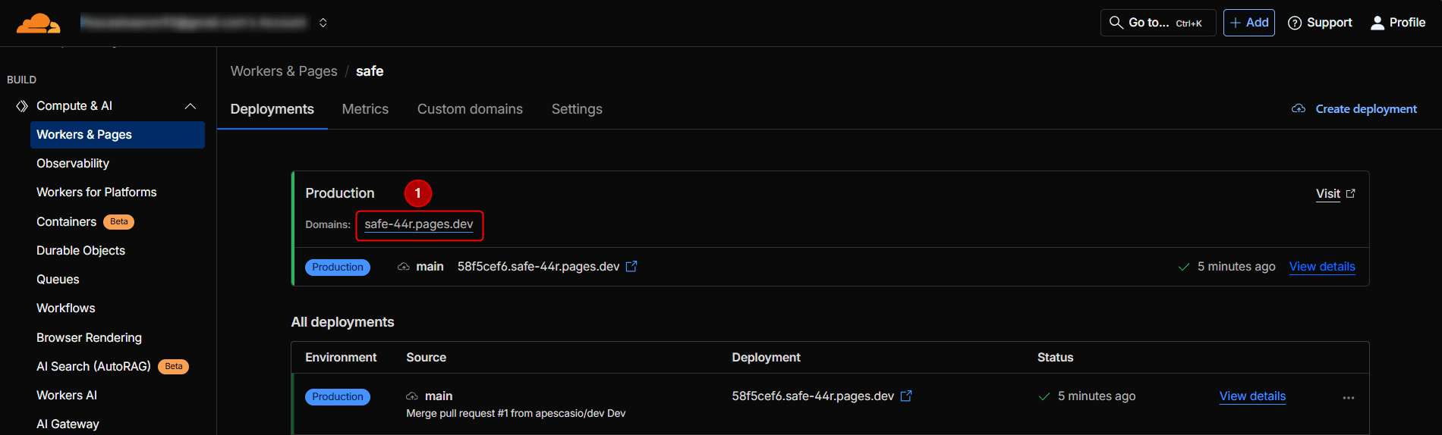View details of the Production deployment card
This screenshot has height=435, width=1442.
(1321, 267)
